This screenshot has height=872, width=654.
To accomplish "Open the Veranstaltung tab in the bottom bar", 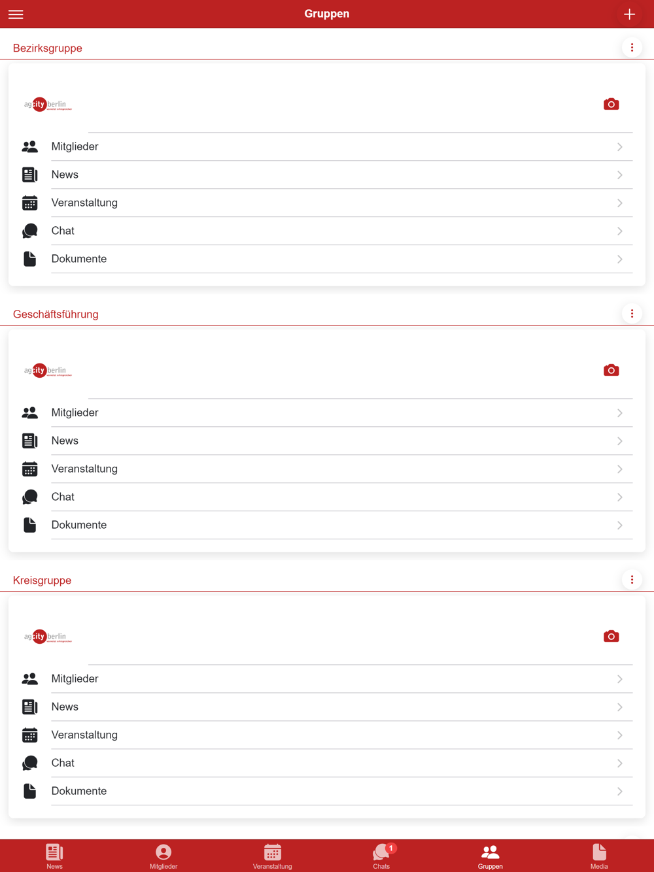I will pyautogui.click(x=273, y=856).
